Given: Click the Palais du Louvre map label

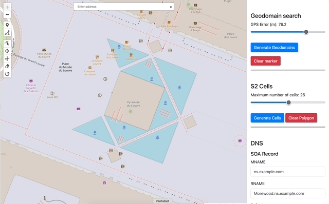Looking at the screenshot, I should (231, 35).
